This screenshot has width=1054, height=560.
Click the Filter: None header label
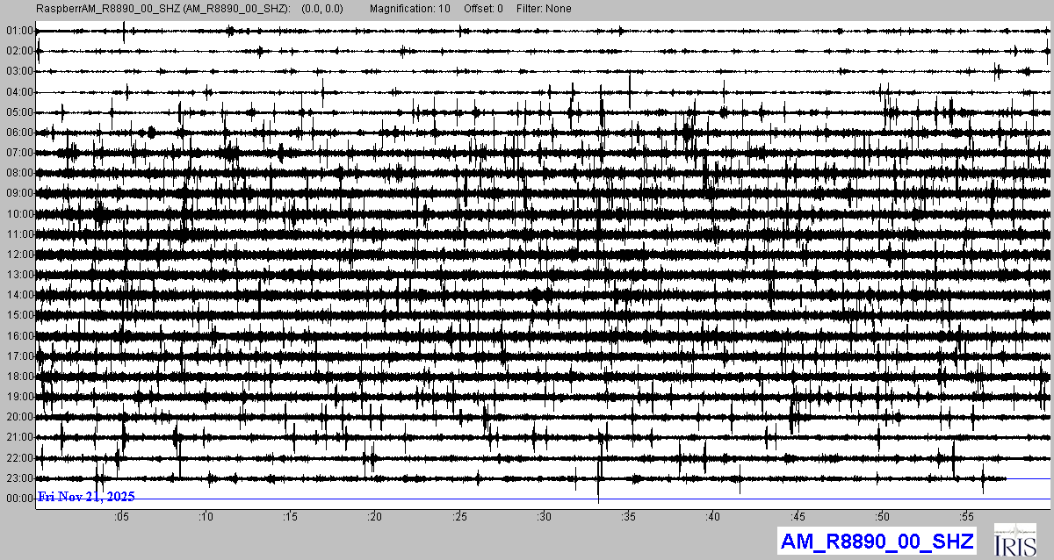tap(543, 9)
